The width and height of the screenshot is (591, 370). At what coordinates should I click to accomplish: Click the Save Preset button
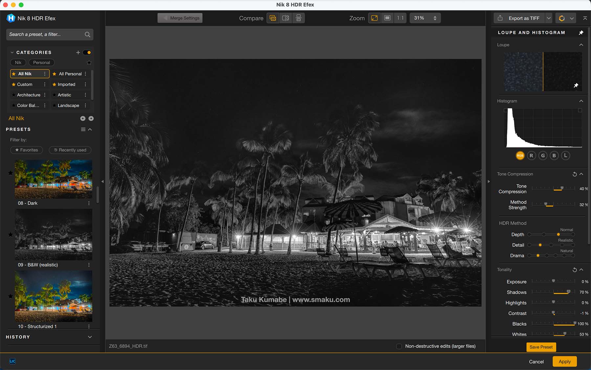pyautogui.click(x=541, y=347)
